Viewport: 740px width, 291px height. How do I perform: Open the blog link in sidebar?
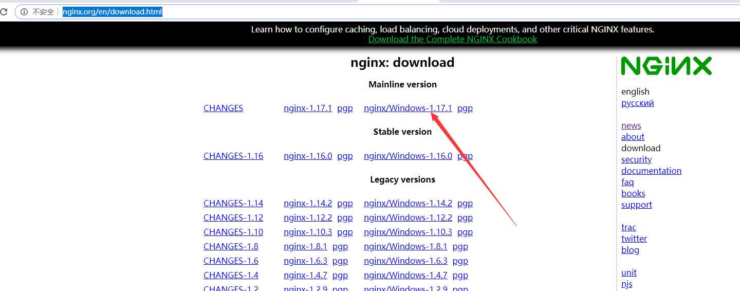click(630, 250)
